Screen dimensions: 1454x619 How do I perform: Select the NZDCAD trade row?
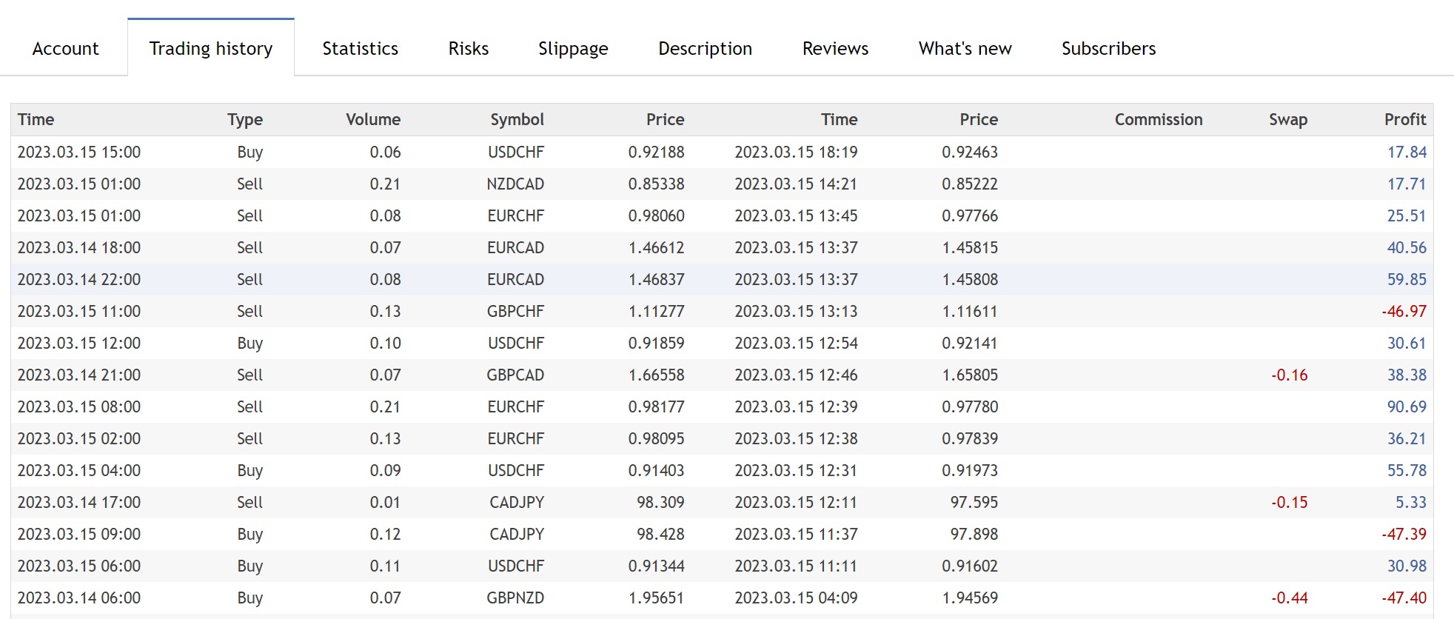coord(515,184)
